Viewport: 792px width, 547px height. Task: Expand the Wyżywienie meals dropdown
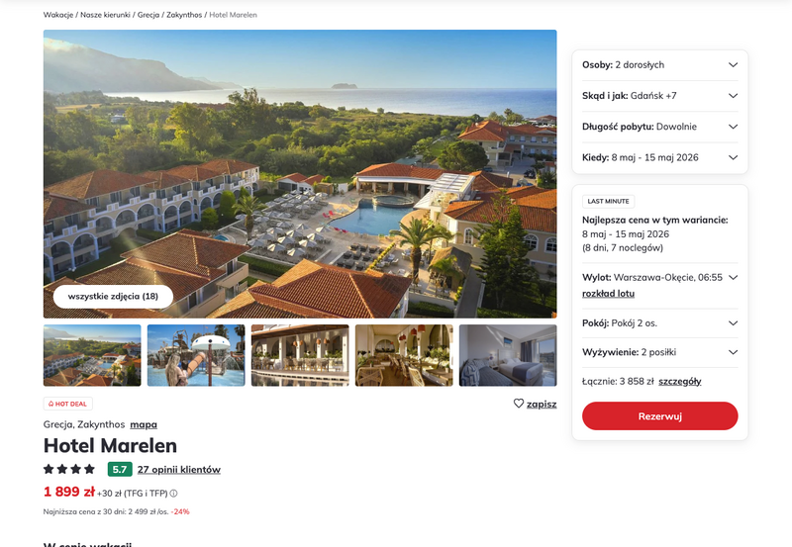point(659,352)
